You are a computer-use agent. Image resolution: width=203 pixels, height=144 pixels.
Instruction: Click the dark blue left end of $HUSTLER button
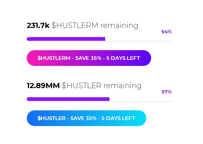coord(31,118)
